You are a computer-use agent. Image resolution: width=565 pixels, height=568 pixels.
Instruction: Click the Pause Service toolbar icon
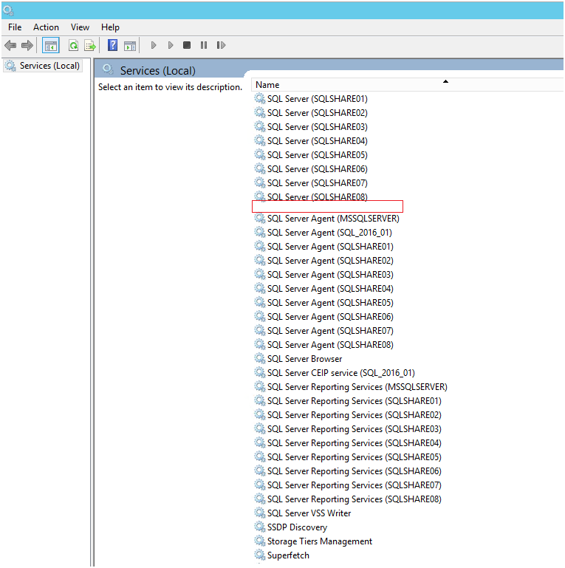(204, 45)
